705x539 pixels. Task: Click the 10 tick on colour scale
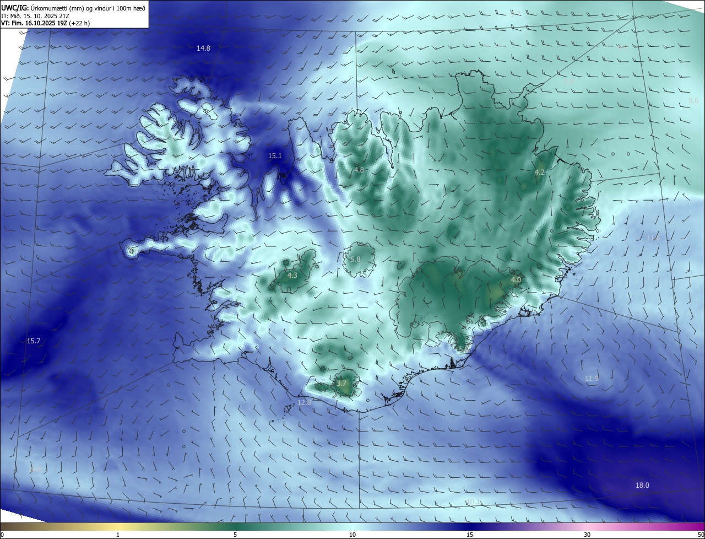(352, 535)
